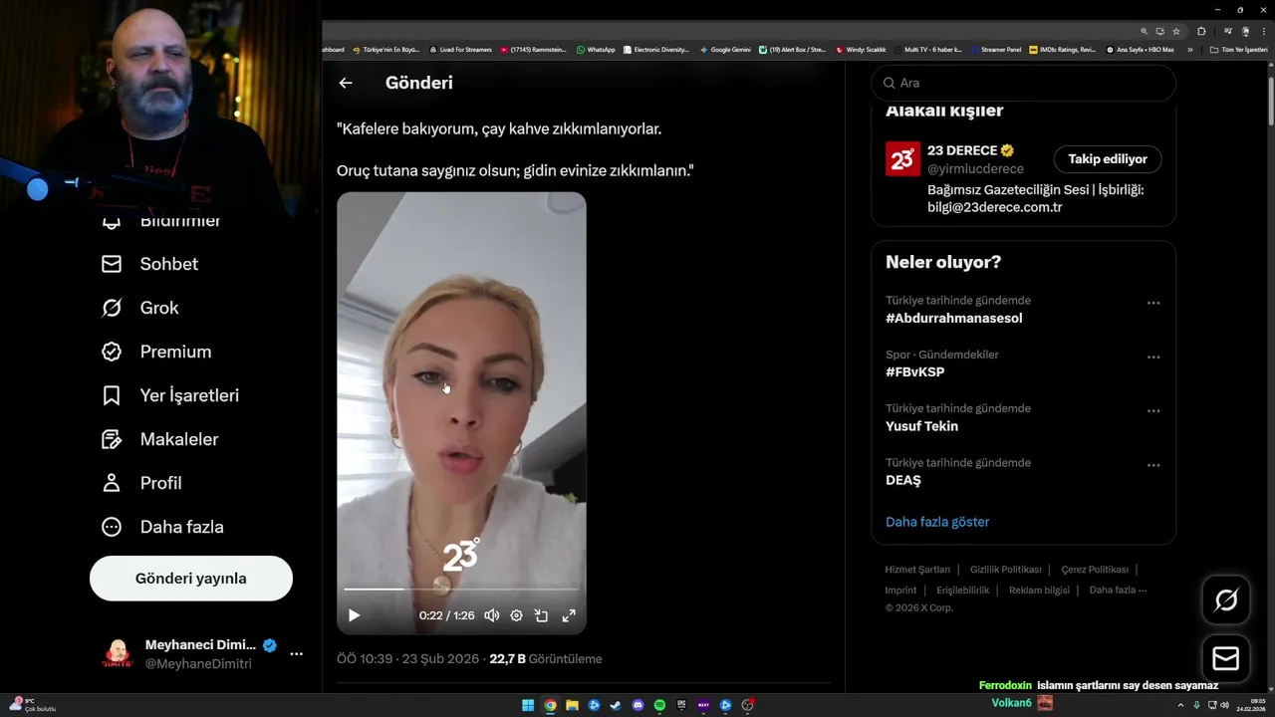Click the Ara search field
Screen dimensions: 1275x717
(1024, 83)
